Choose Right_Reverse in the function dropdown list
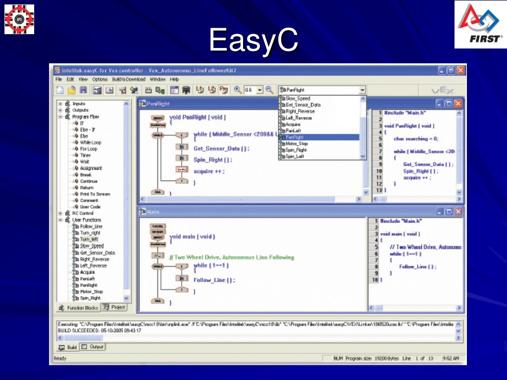 pos(300,111)
